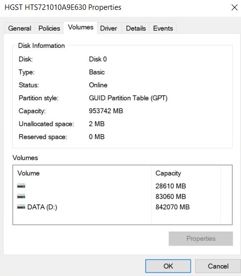
Task: Confirm with the OK button
Action: click(x=168, y=266)
